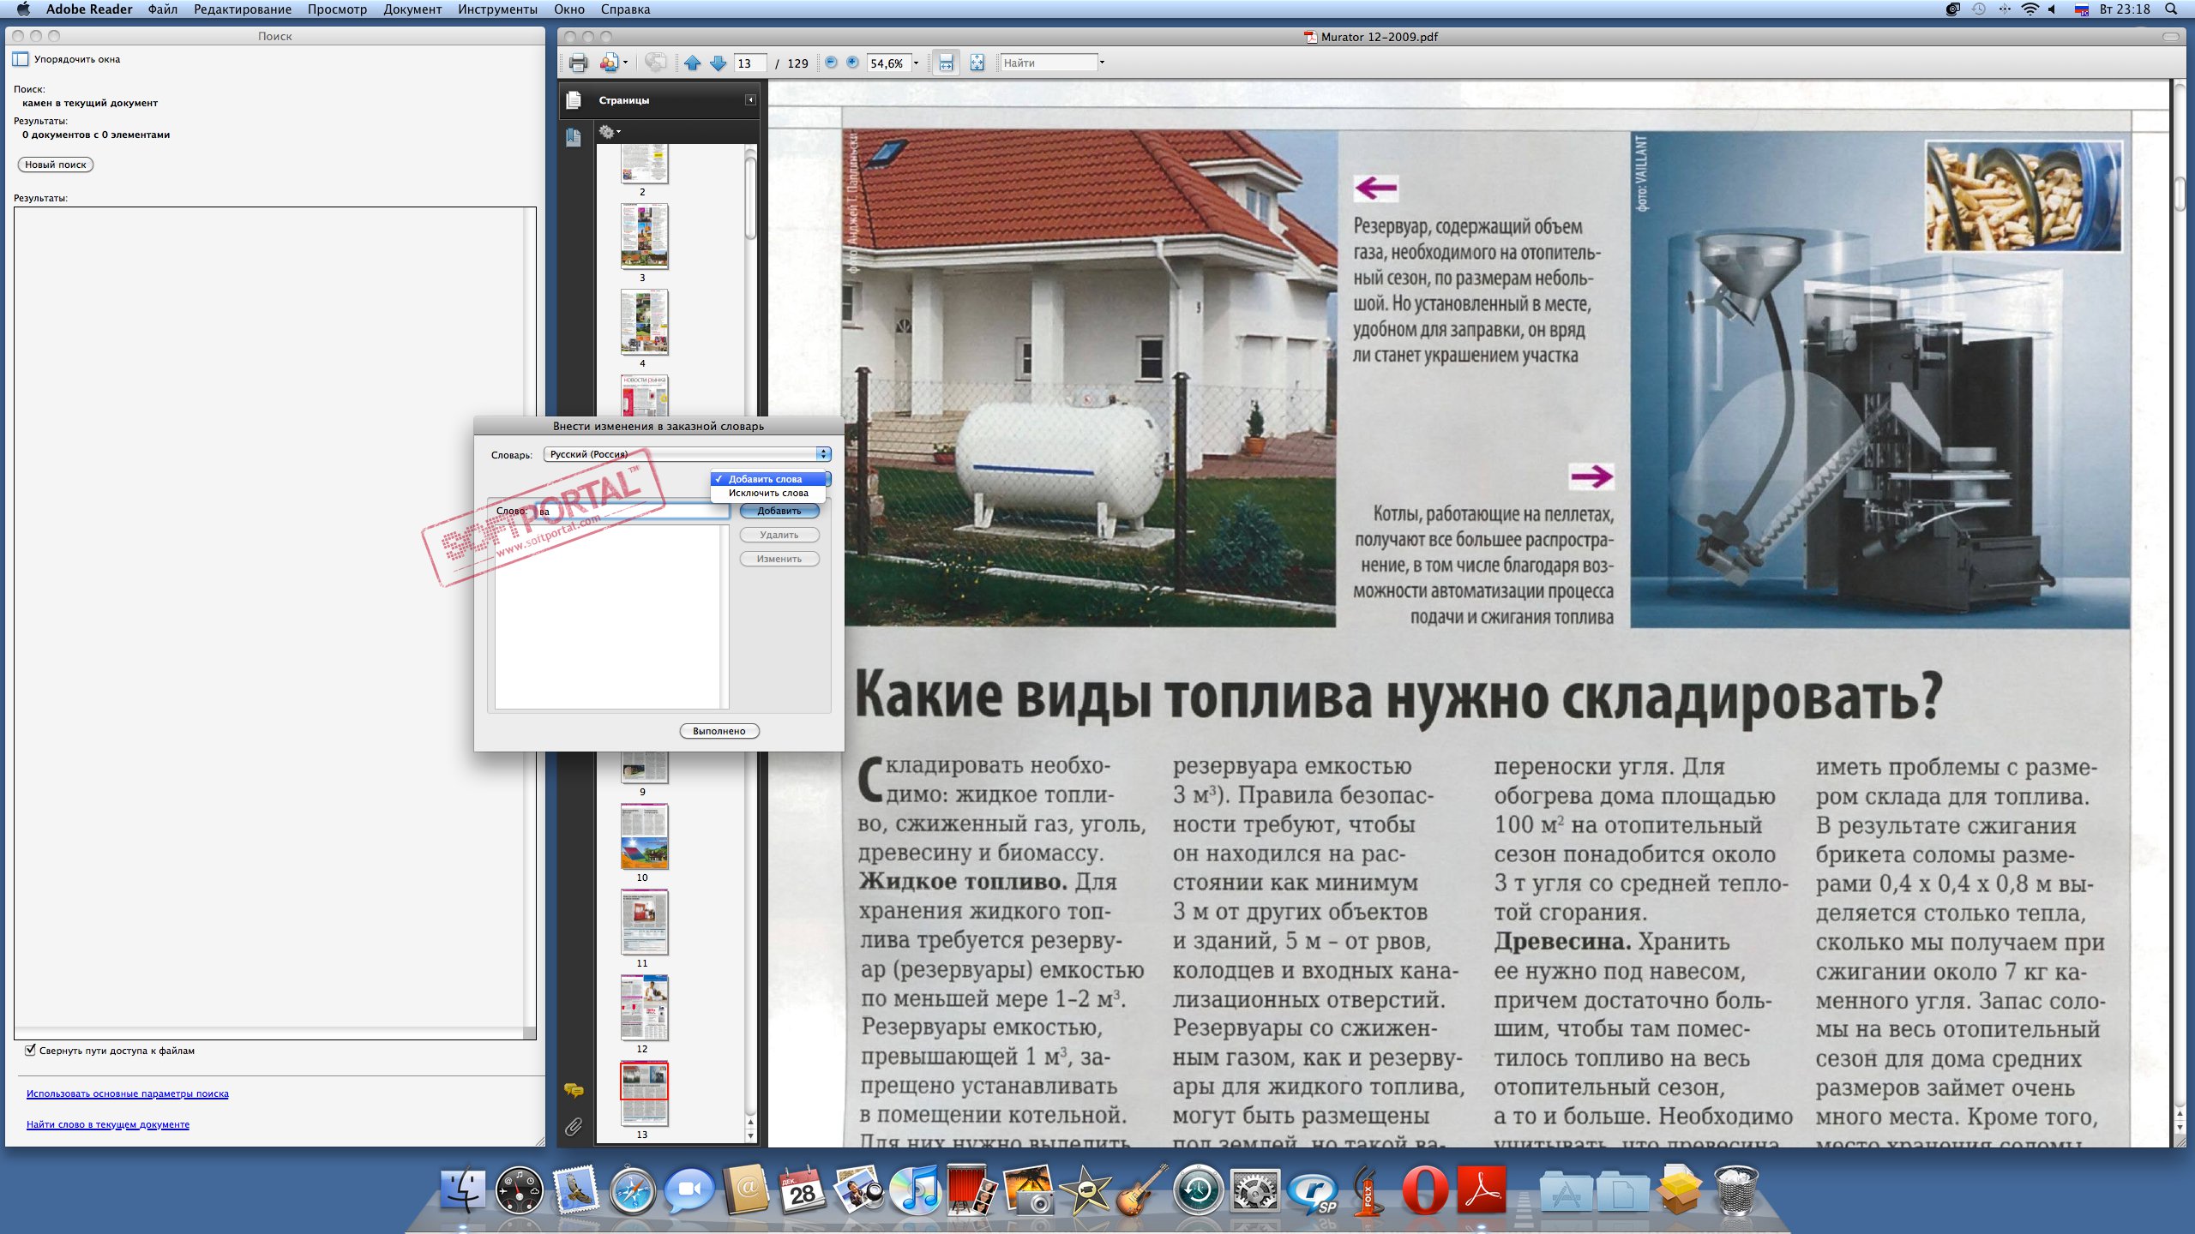The height and width of the screenshot is (1234, 2195).
Task: Click the fit one full page icon
Action: pos(977,63)
